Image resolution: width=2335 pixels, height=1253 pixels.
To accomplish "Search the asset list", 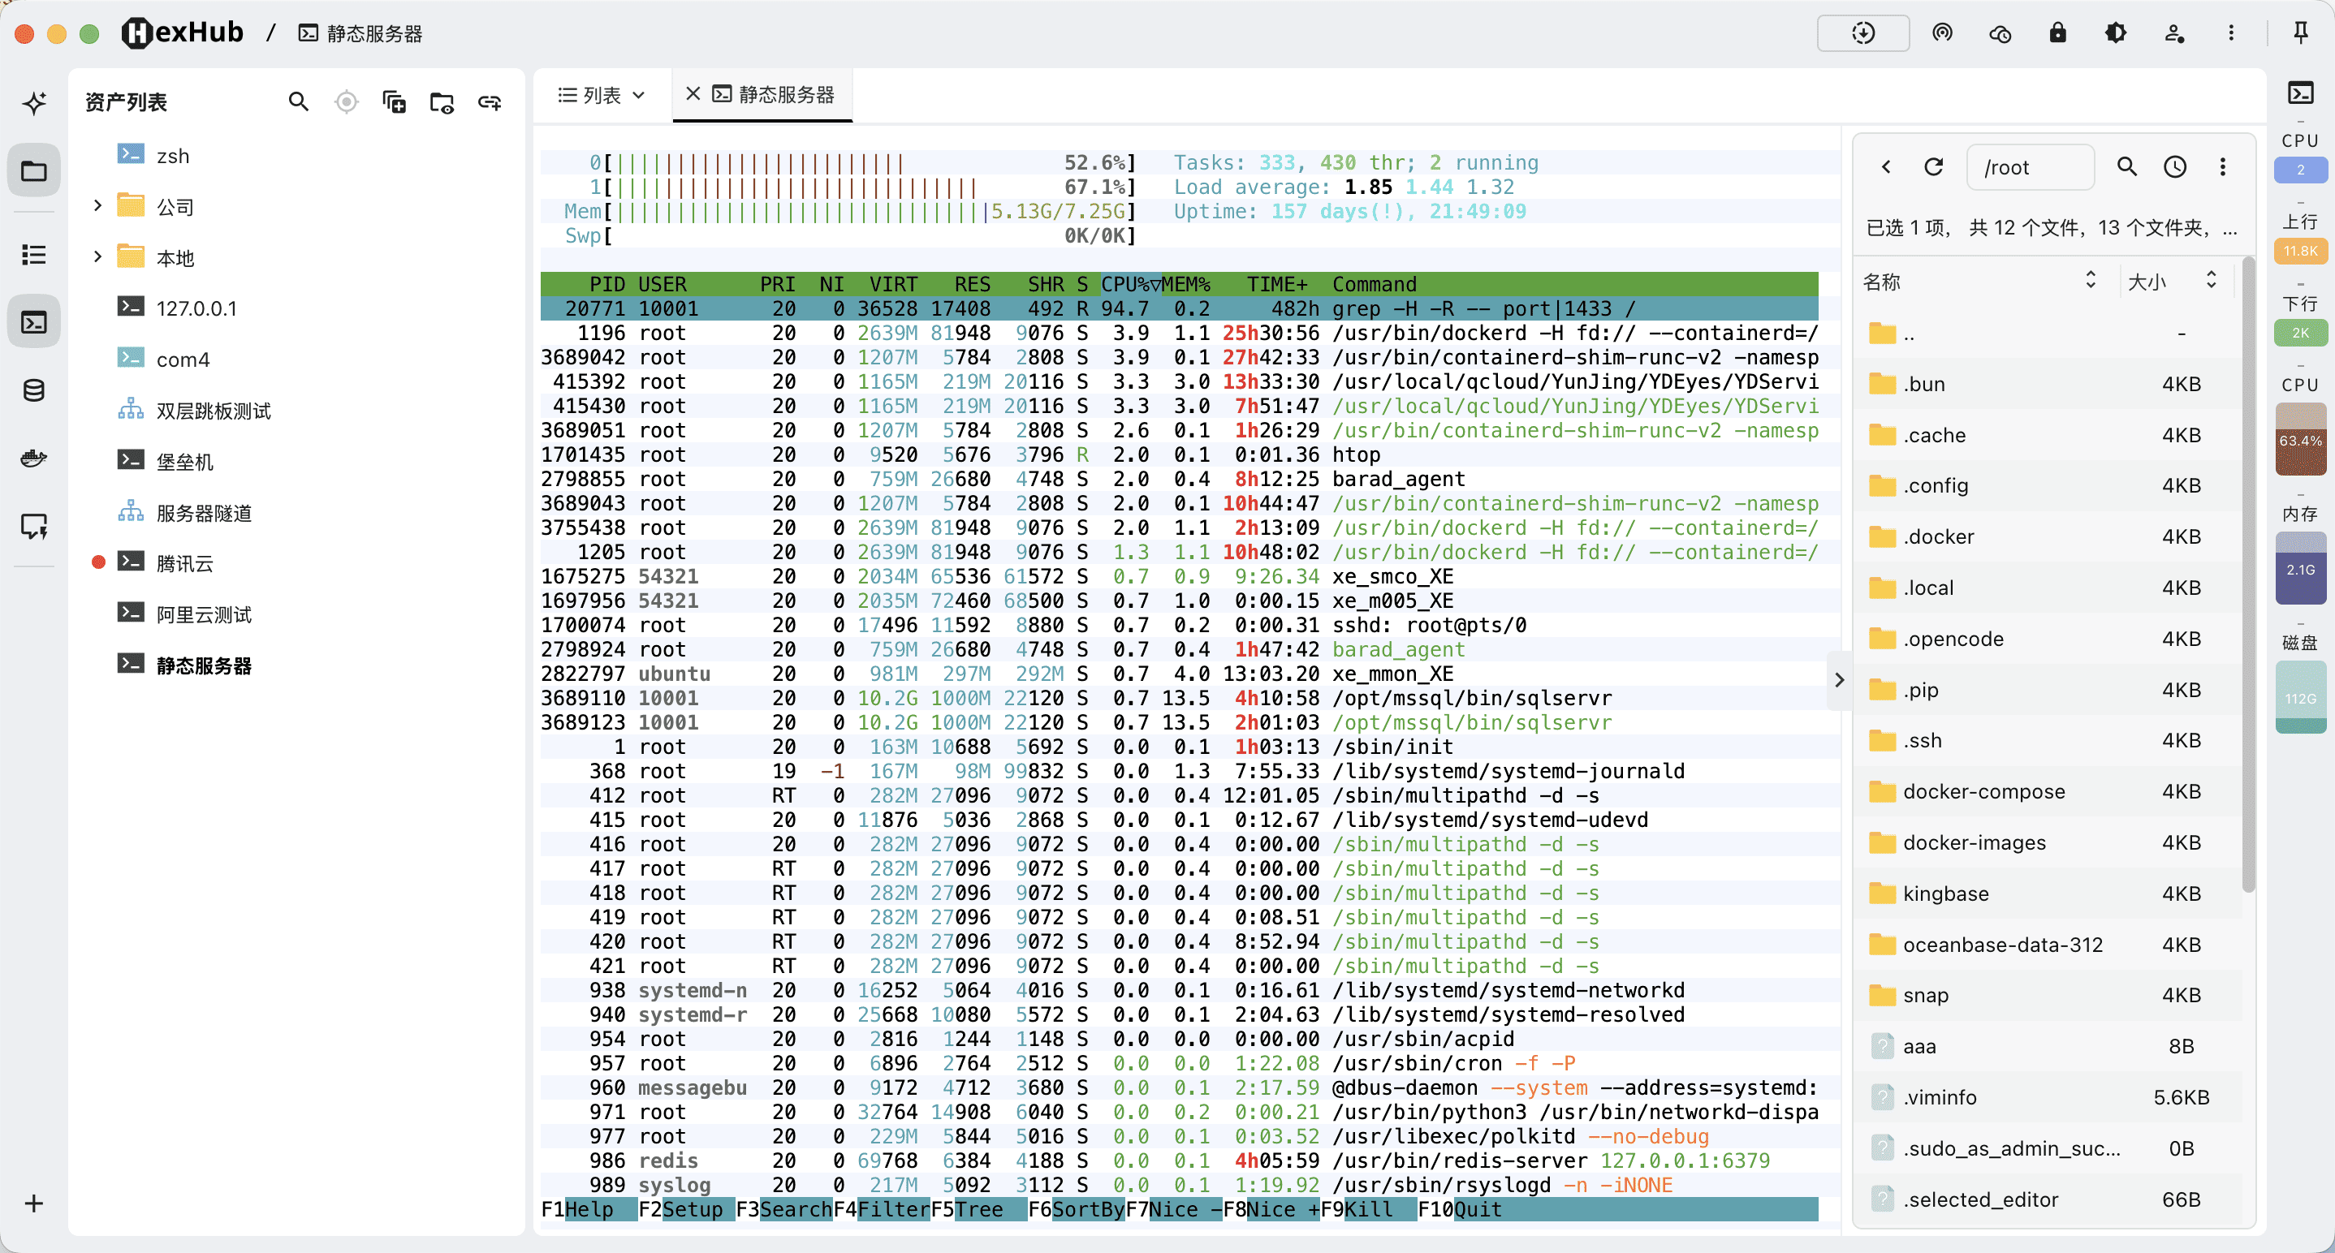I will coord(298,101).
